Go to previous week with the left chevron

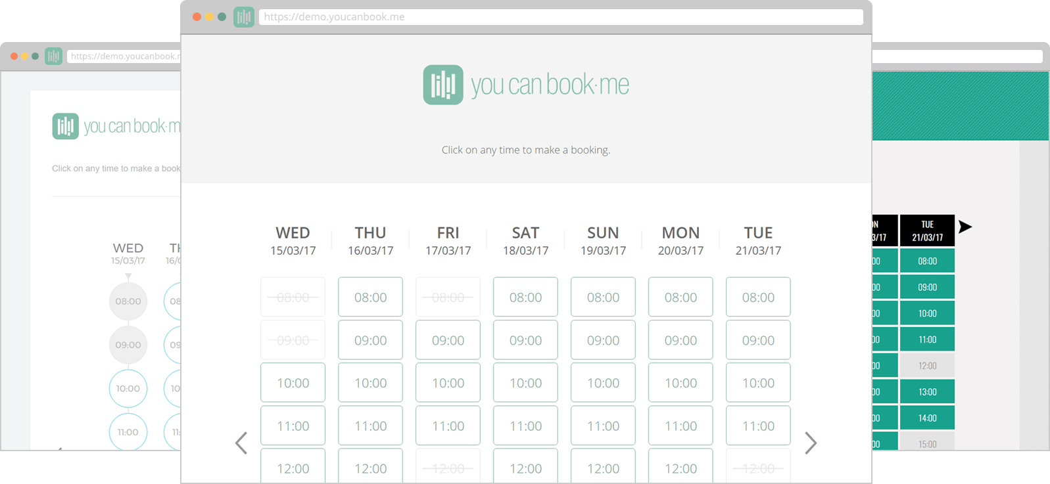241,443
